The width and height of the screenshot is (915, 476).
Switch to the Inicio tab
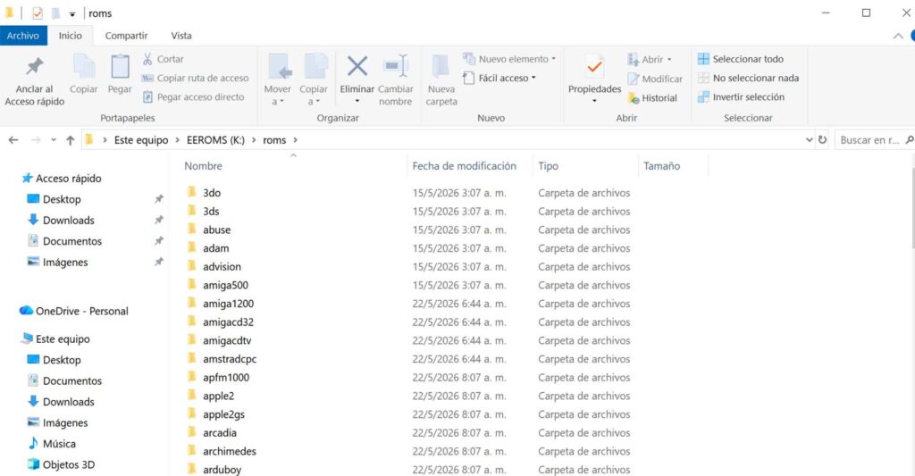pos(70,36)
